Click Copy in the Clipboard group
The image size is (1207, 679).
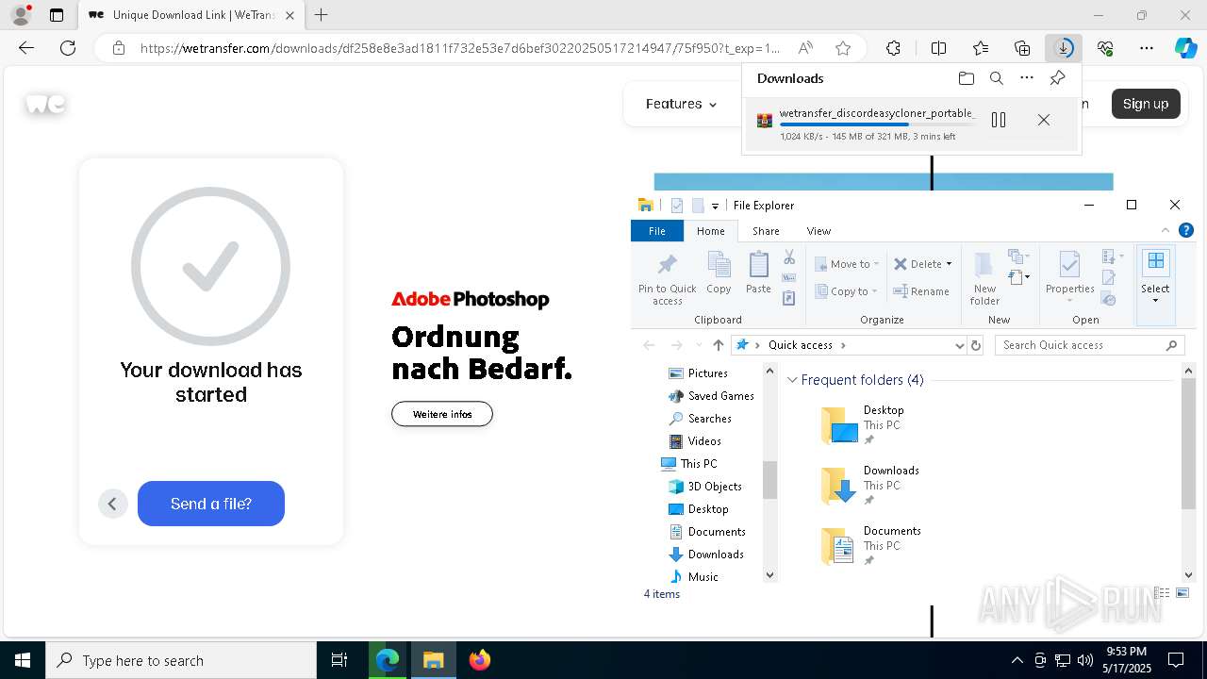click(719, 274)
